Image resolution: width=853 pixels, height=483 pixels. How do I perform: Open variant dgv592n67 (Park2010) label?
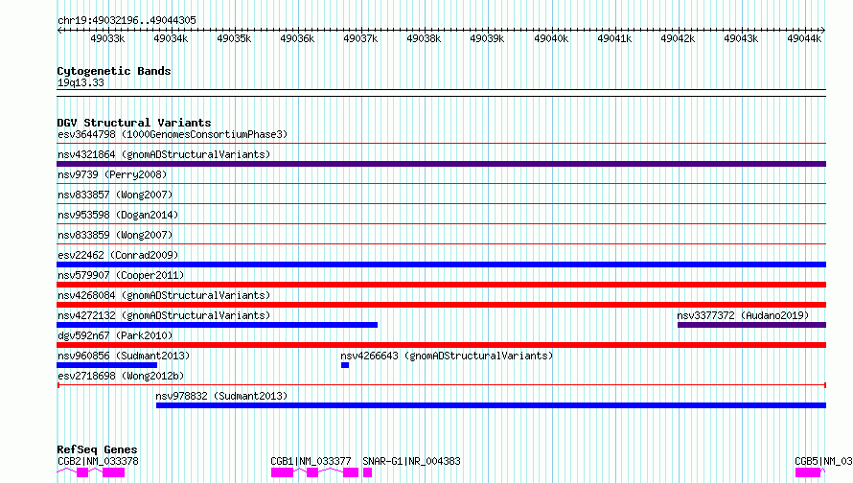tap(115, 335)
